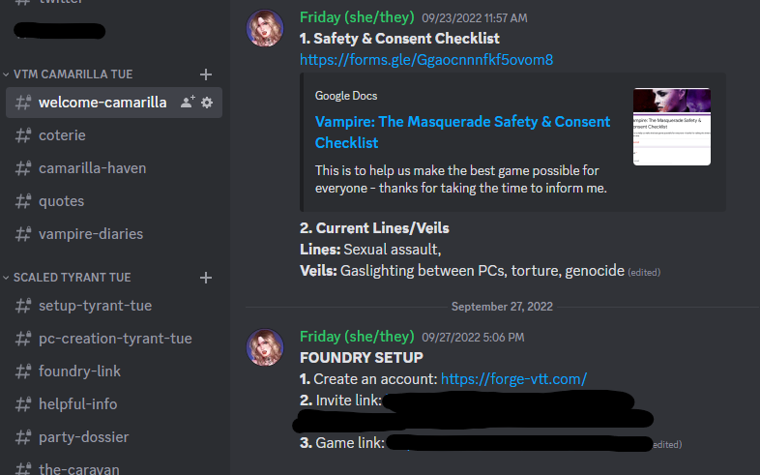Screen dimensions: 760x475
Task: Collapse the SCALED TYRANT TUE category
Action: [x=68, y=278]
